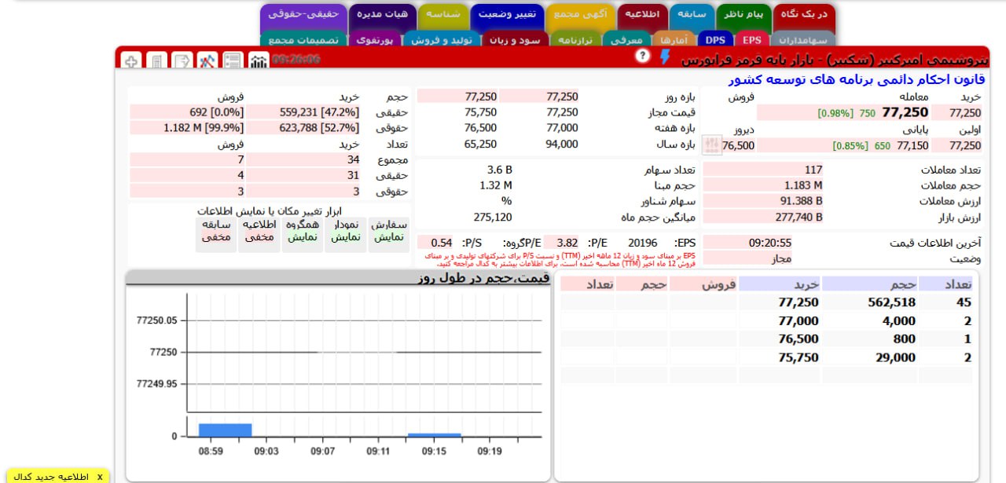Click the last price update time 09:20:55

[x=769, y=243]
